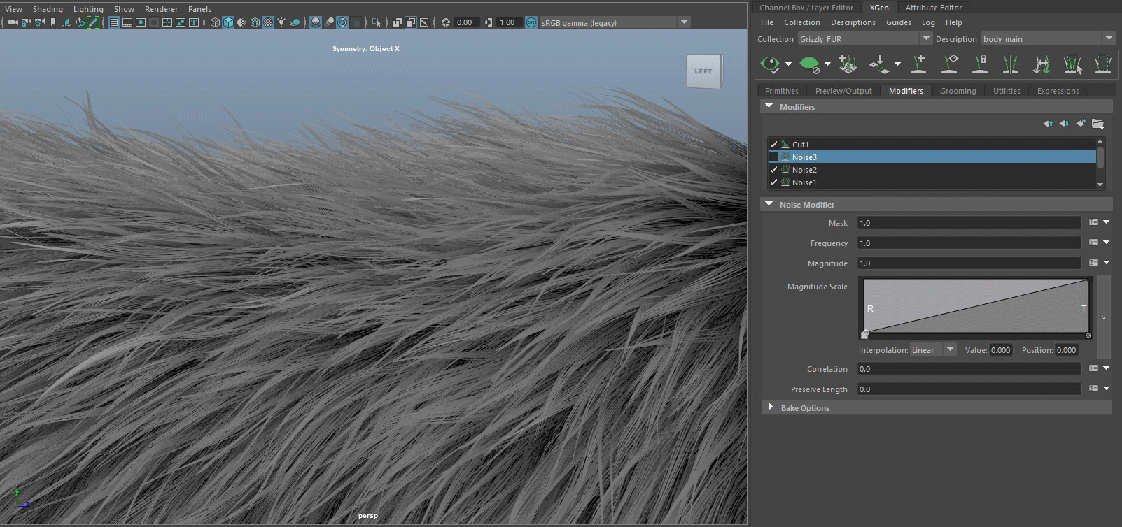This screenshot has height=527, width=1122.
Task: Click the guide lock icon
Action: point(980,64)
